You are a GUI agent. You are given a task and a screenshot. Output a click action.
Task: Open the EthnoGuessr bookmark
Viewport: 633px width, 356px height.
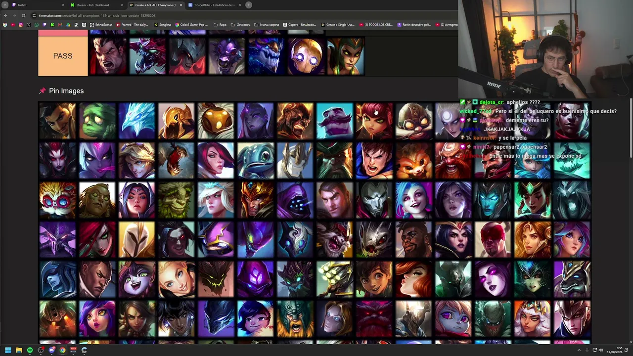101,25
